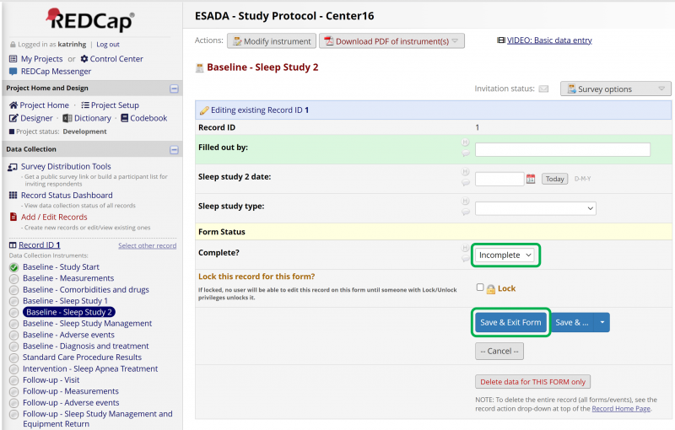Expand the Survey options menu
This screenshot has height=430, width=675.
pos(615,89)
